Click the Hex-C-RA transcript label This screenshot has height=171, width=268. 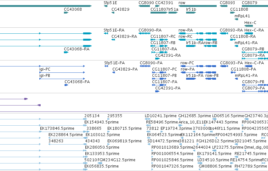click(254, 30)
